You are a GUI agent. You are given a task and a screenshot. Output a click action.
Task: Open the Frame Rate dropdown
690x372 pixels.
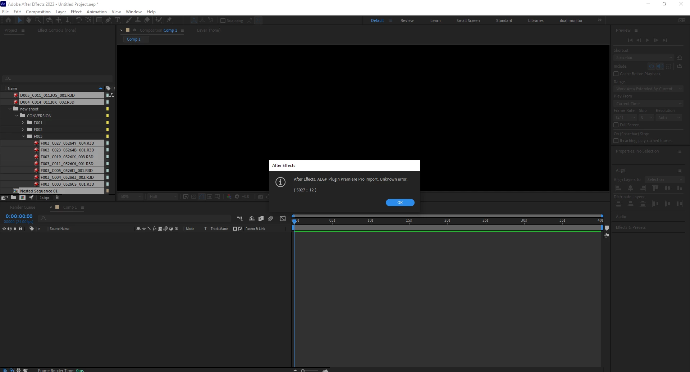(625, 118)
